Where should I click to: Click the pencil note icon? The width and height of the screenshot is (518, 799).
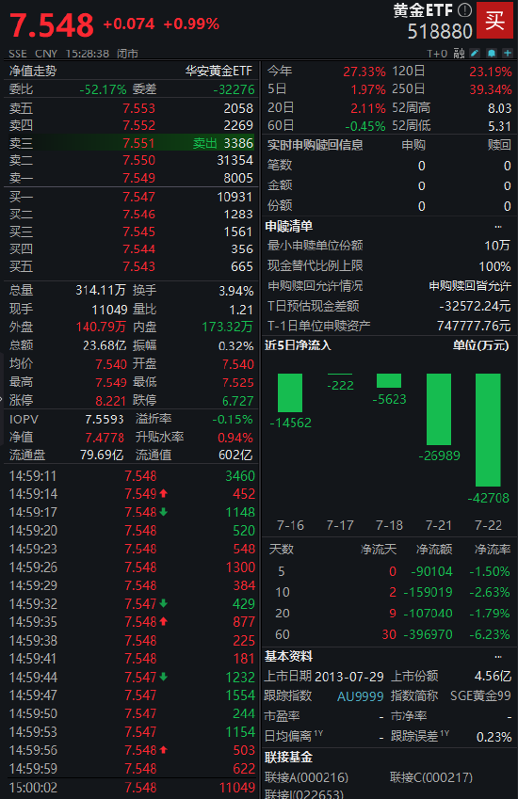475,53
